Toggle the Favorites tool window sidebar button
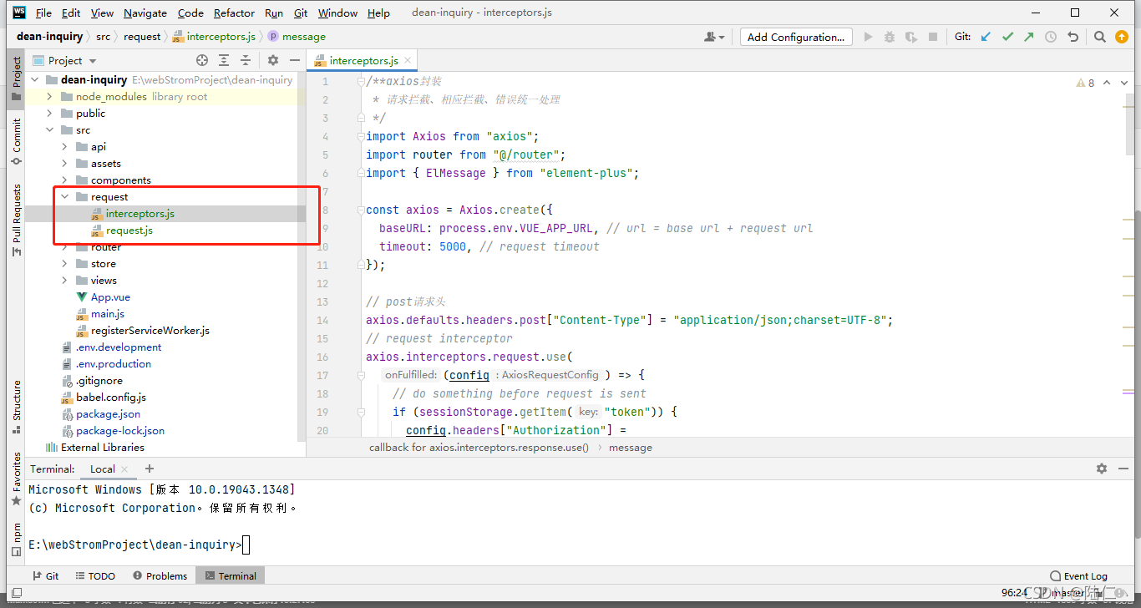This screenshot has width=1141, height=608. click(16, 479)
